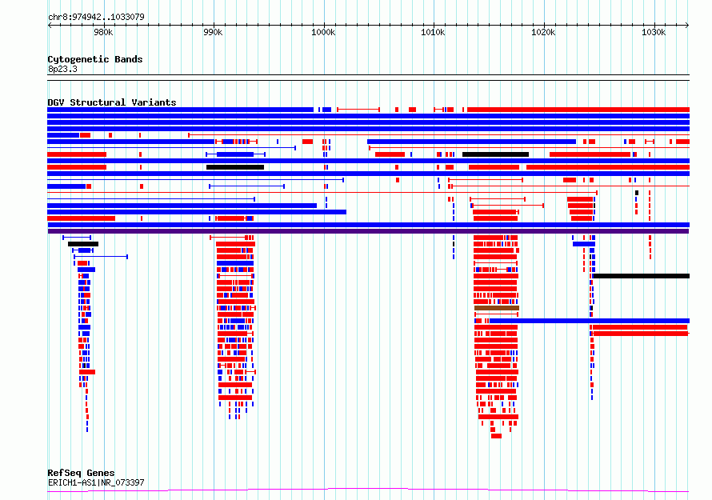Click the chr8:974942..1033079 coordinate label
The image size is (712, 500).
96,17
